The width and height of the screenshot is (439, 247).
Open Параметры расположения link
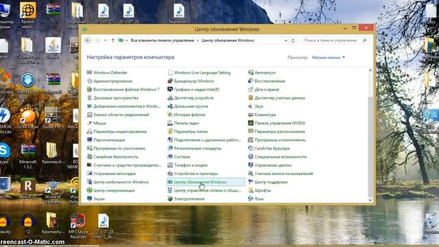[x=280, y=131]
